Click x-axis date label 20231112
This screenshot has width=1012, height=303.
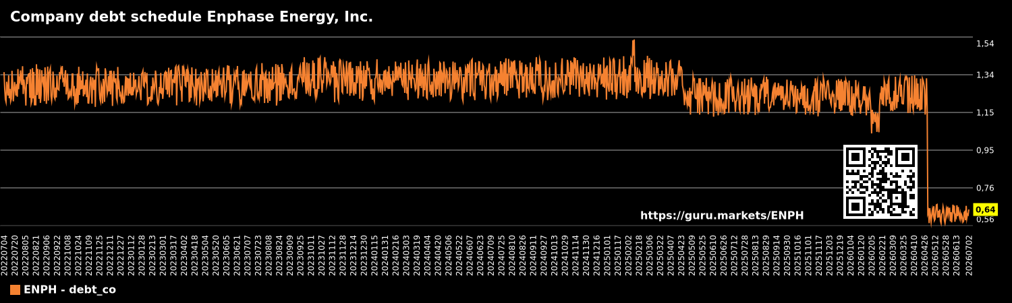333,255
